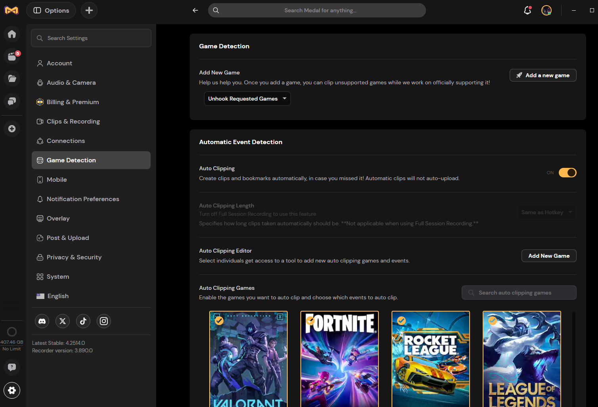This screenshot has height=407, width=598.
Task: Click the magnifier icon in the Medal search bar
Action: pyautogui.click(x=216, y=10)
